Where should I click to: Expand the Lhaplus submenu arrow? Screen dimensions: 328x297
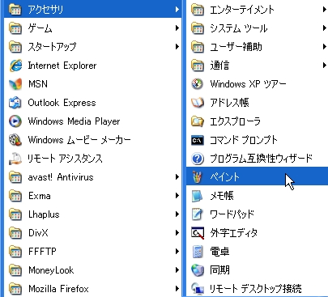[177, 214]
